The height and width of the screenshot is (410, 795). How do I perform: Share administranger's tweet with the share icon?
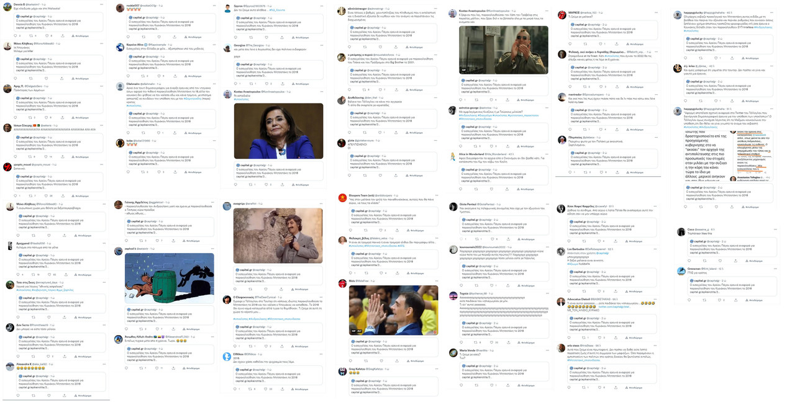[396, 47]
